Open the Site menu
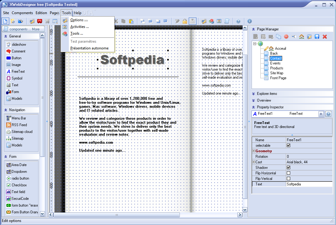This screenshot has width=336, height=225. pyautogui.click(x=6, y=13)
